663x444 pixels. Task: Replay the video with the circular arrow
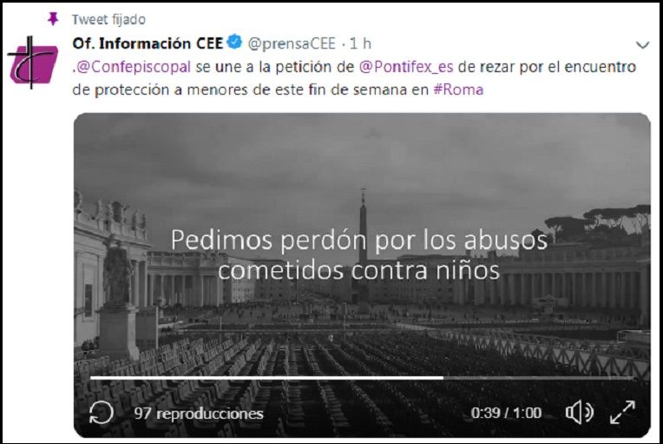pos(102,413)
